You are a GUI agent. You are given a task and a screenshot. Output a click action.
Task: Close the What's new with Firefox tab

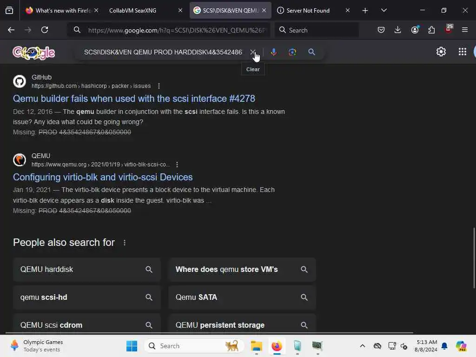point(96,11)
